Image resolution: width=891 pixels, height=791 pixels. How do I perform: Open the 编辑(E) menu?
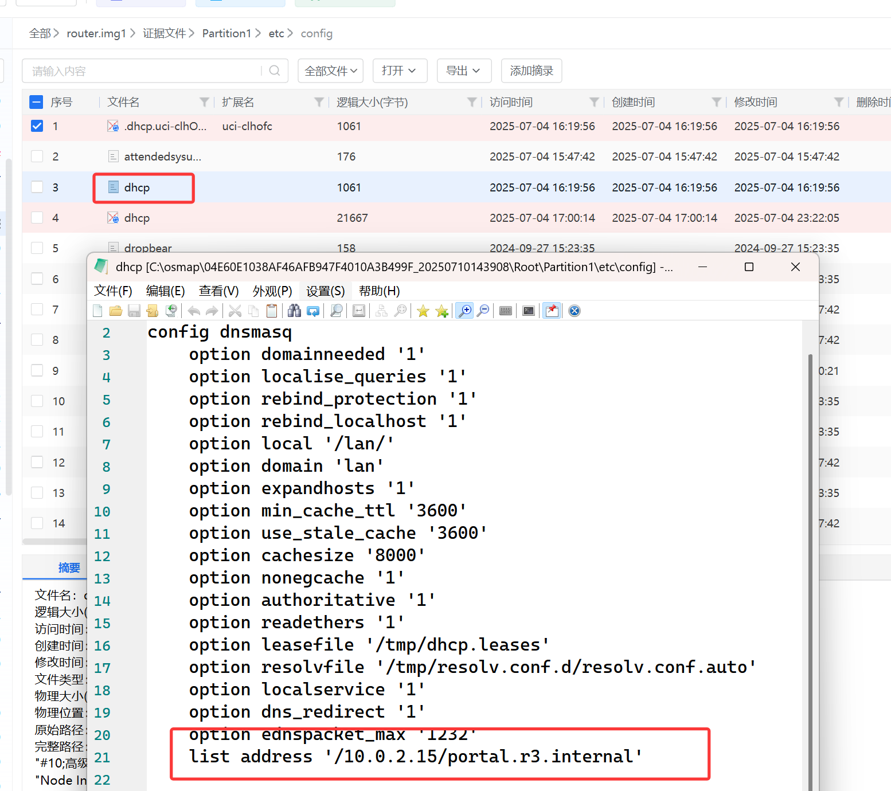click(x=166, y=291)
